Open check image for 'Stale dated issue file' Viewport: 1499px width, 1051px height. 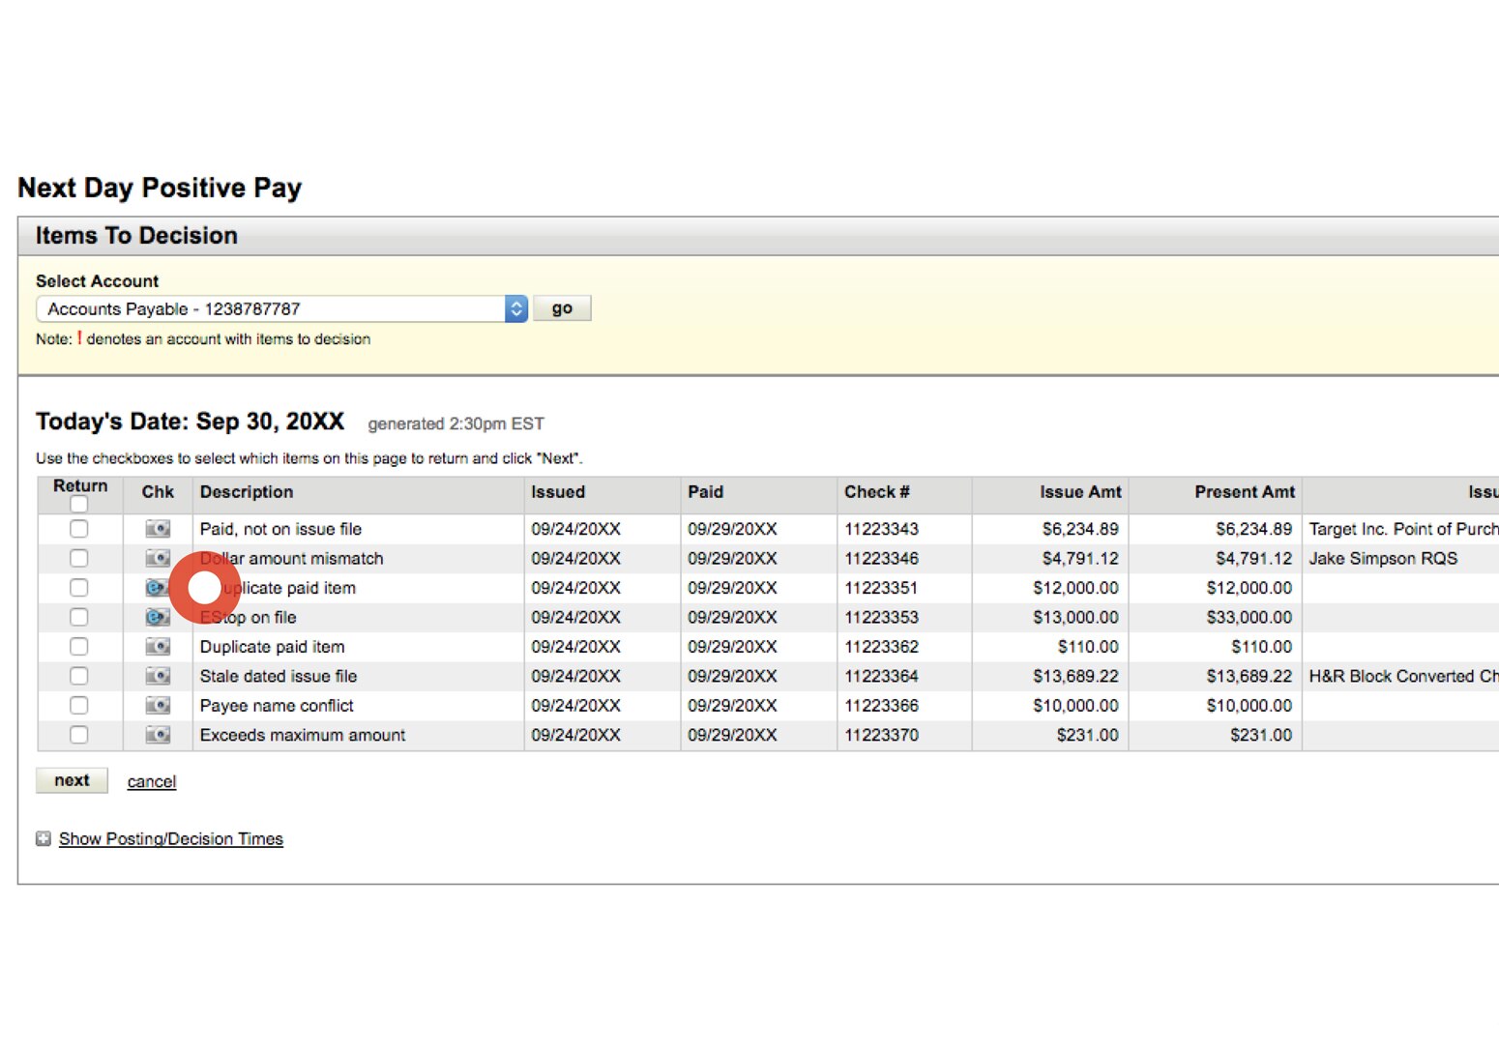(x=157, y=676)
